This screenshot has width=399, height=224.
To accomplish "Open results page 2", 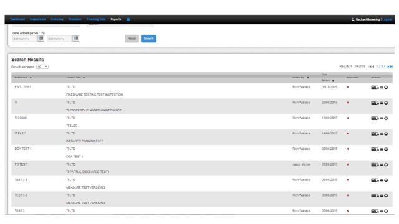I will [x=380, y=67].
